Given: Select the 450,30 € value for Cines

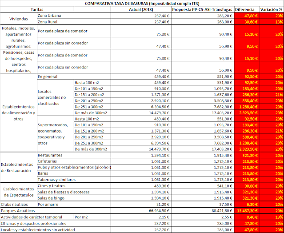Looking at the screenshot, I should (x=141, y=186).
